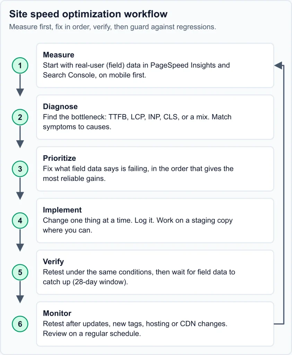Screen dimensions: 292x355
Task: Click the down arrow below step 3
Action: click(x=20, y=189)
